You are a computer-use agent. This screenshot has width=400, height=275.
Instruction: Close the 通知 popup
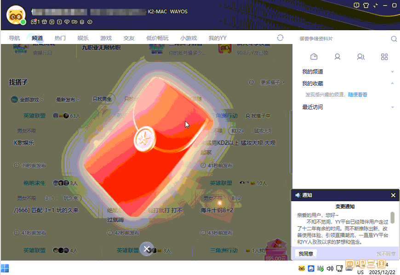(393, 195)
